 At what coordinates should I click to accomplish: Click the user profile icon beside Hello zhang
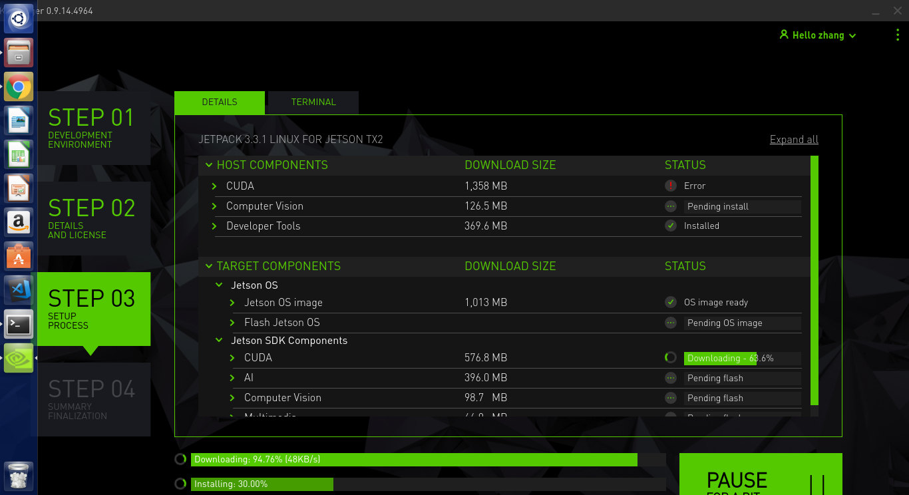pyautogui.click(x=784, y=35)
